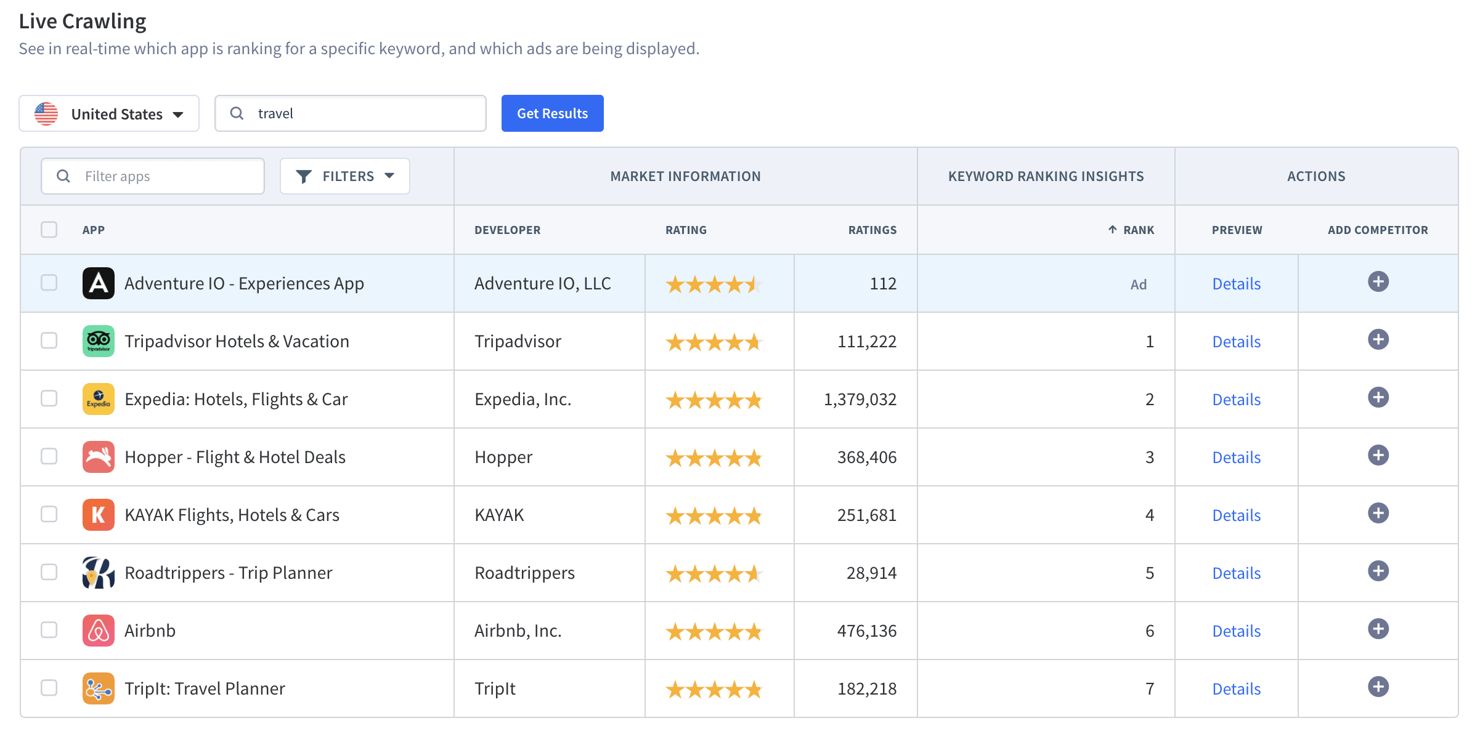The image size is (1480, 734).
Task: Click the United States flag icon
Action: 46,114
